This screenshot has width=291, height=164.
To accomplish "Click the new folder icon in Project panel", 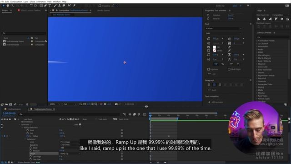I will 6,104.
